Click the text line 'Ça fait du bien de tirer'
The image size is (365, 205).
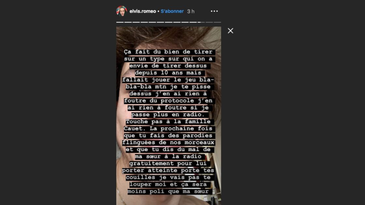pos(168,51)
